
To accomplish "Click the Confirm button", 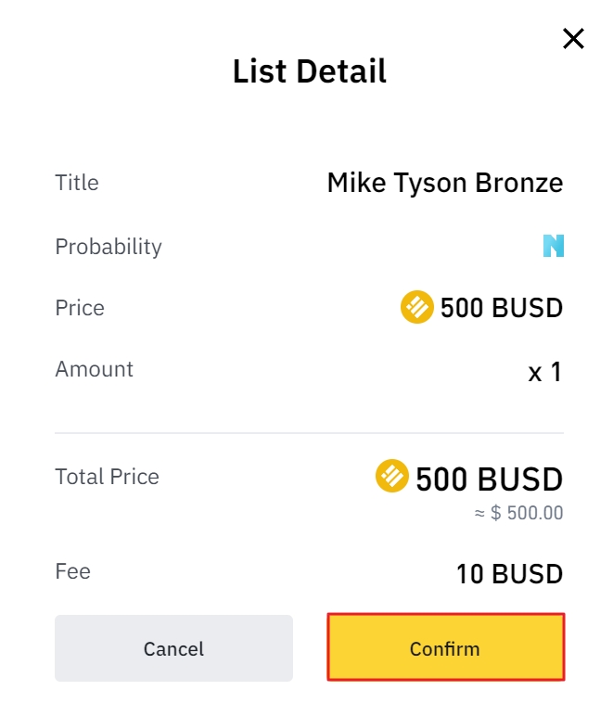I will pyautogui.click(x=445, y=647).
